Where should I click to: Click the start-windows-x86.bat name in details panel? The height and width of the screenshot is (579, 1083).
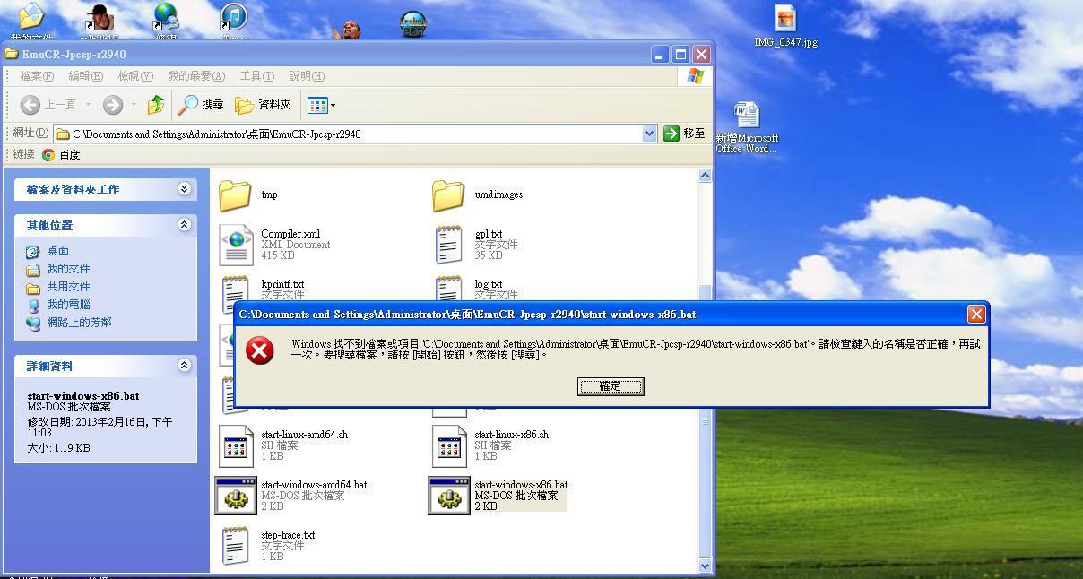(83, 396)
